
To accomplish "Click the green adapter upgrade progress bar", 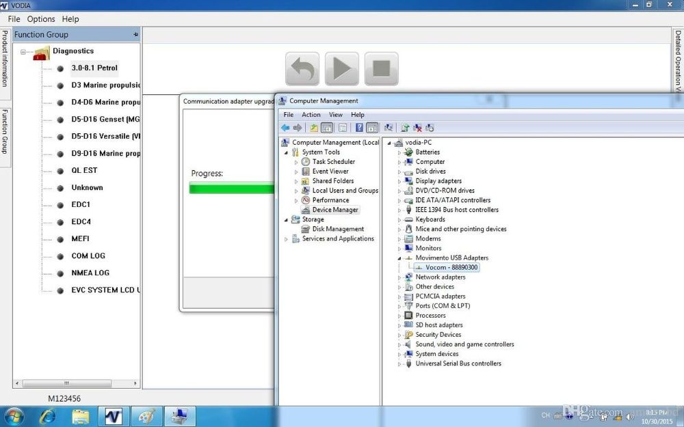I will pos(232,189).
